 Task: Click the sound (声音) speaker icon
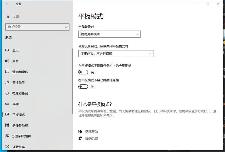pyautogui.click(x=7, y=61)
